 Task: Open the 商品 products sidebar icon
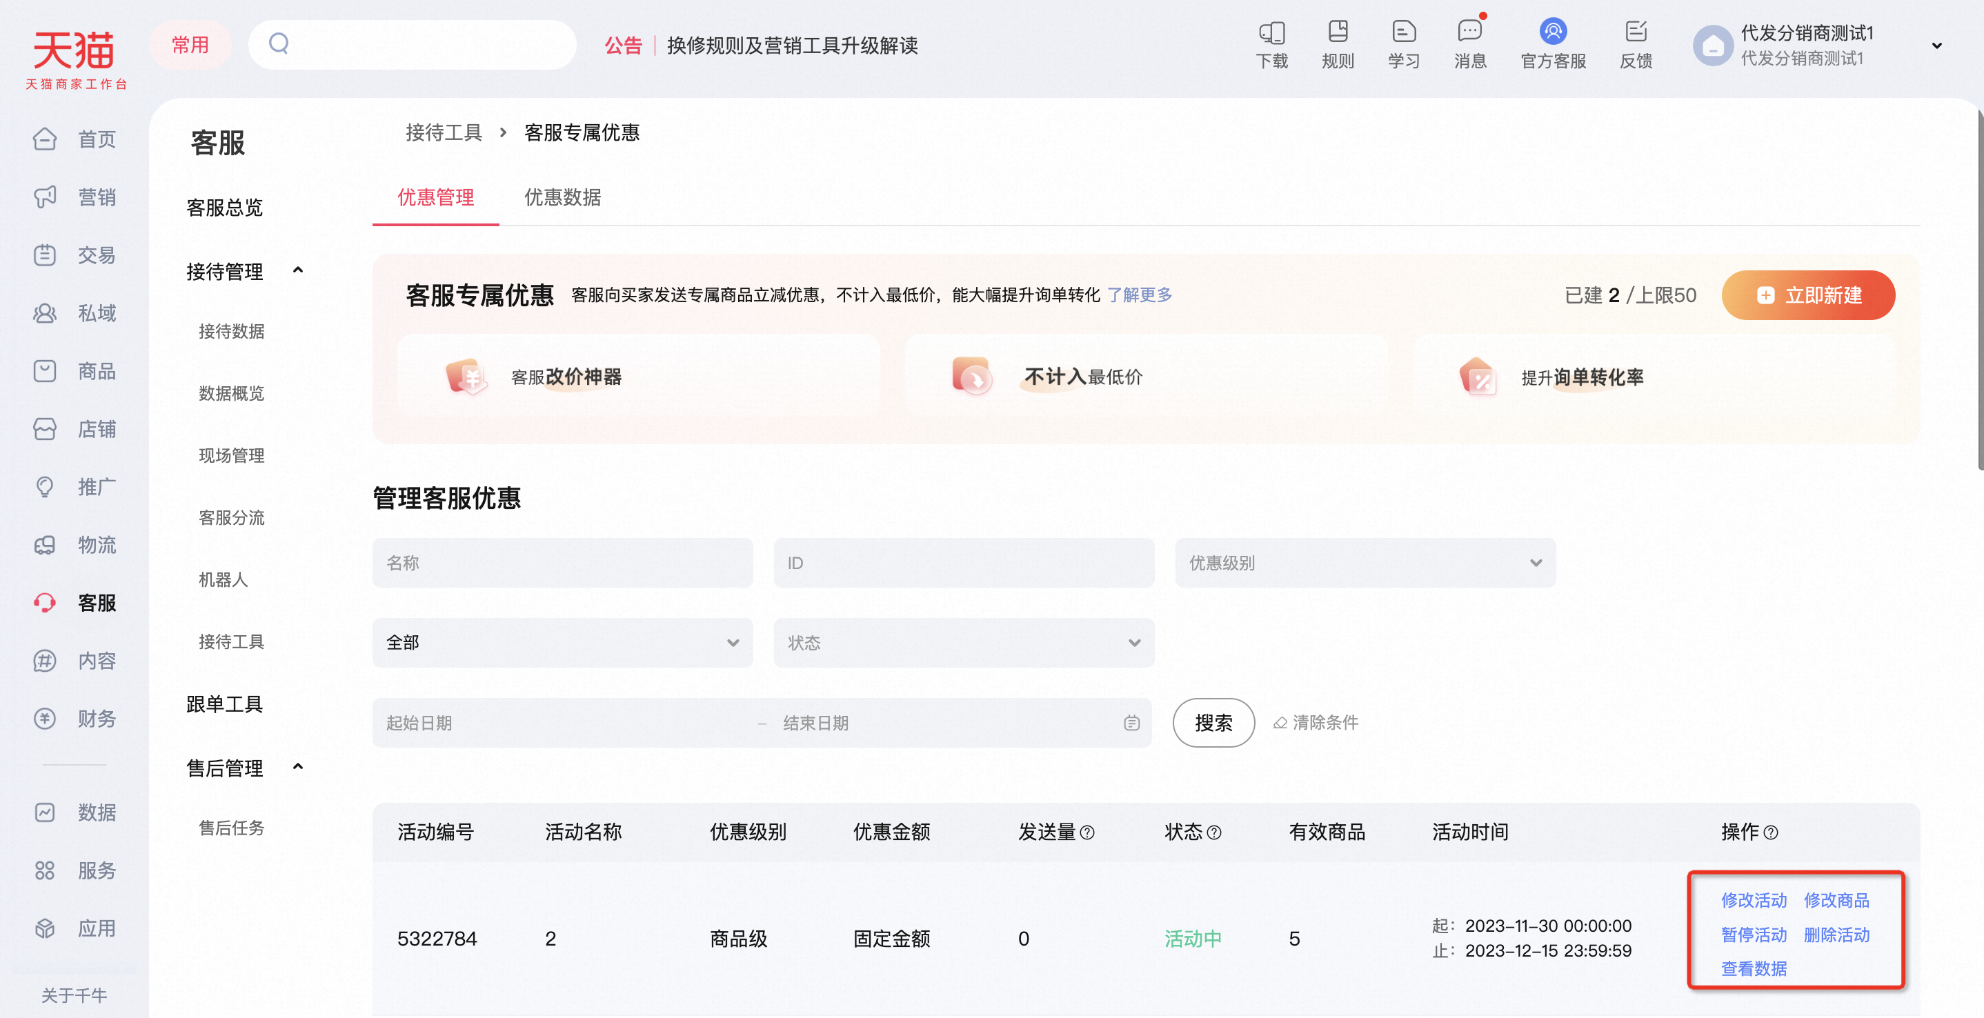[45, 371]
